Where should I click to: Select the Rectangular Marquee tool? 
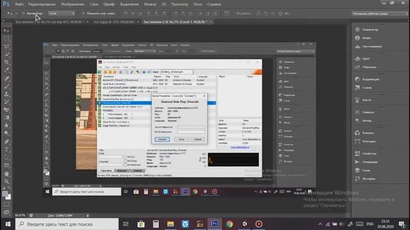tap(6, 39)
